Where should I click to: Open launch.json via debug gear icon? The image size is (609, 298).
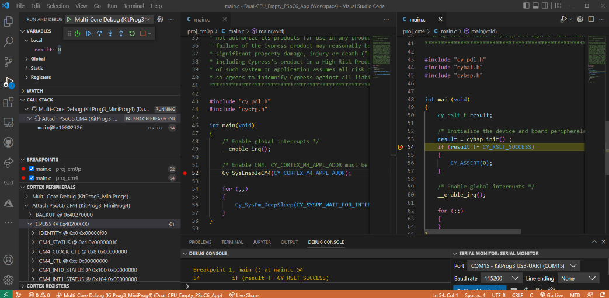[160, 19]
